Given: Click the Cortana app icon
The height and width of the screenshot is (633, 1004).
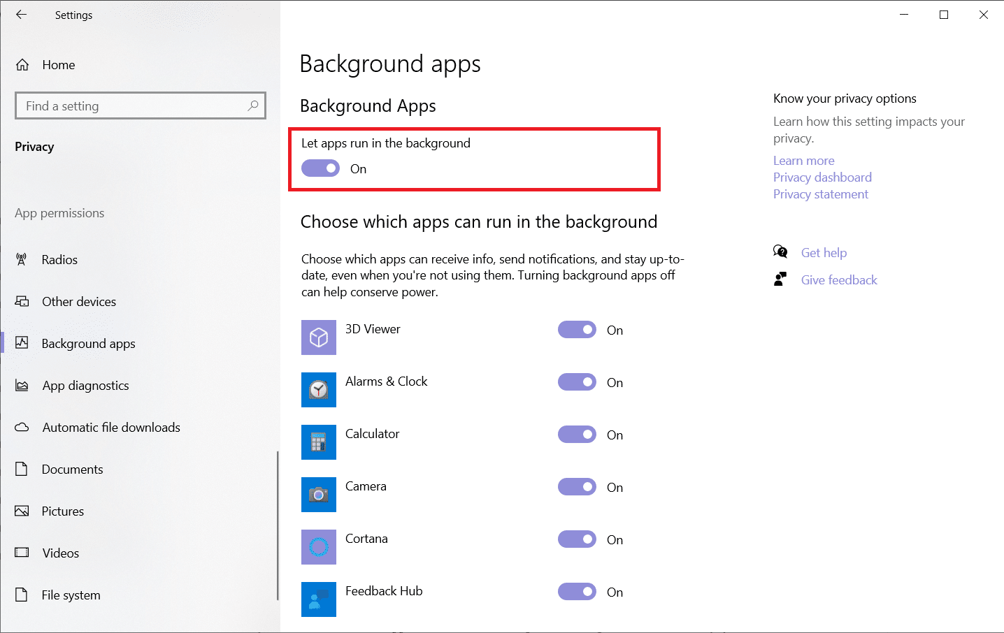Looking at the screenshot, I should tap(318, 547).
